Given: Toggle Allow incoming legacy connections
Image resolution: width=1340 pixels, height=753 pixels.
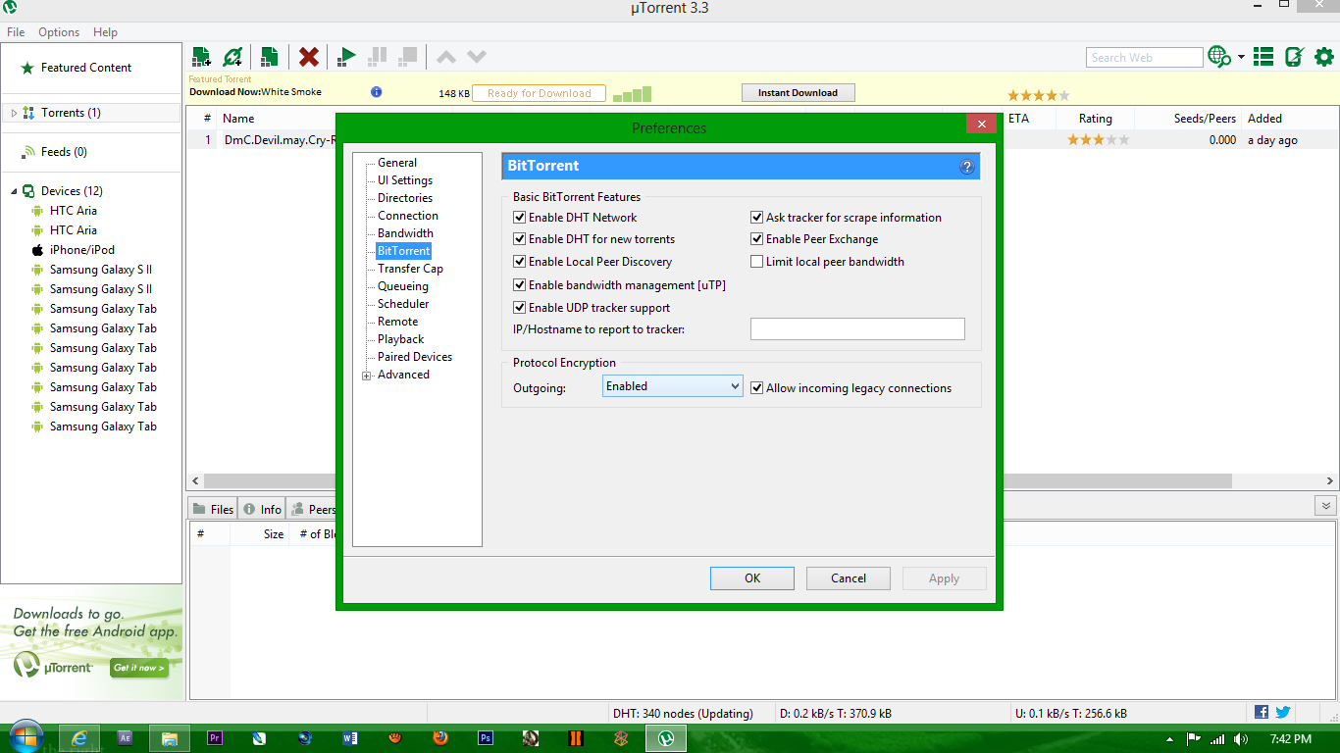Looking at the screenshot, I should [x=757, y=388].
